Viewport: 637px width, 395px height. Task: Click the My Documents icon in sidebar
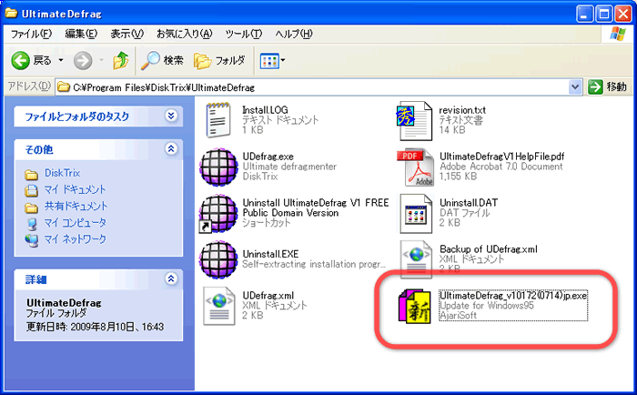pos(31,190)
